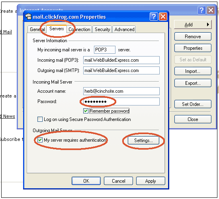This screenshot has width=219, height=199.
Task: Click Properties in Internet Accounts window
Action: (193, 48)
